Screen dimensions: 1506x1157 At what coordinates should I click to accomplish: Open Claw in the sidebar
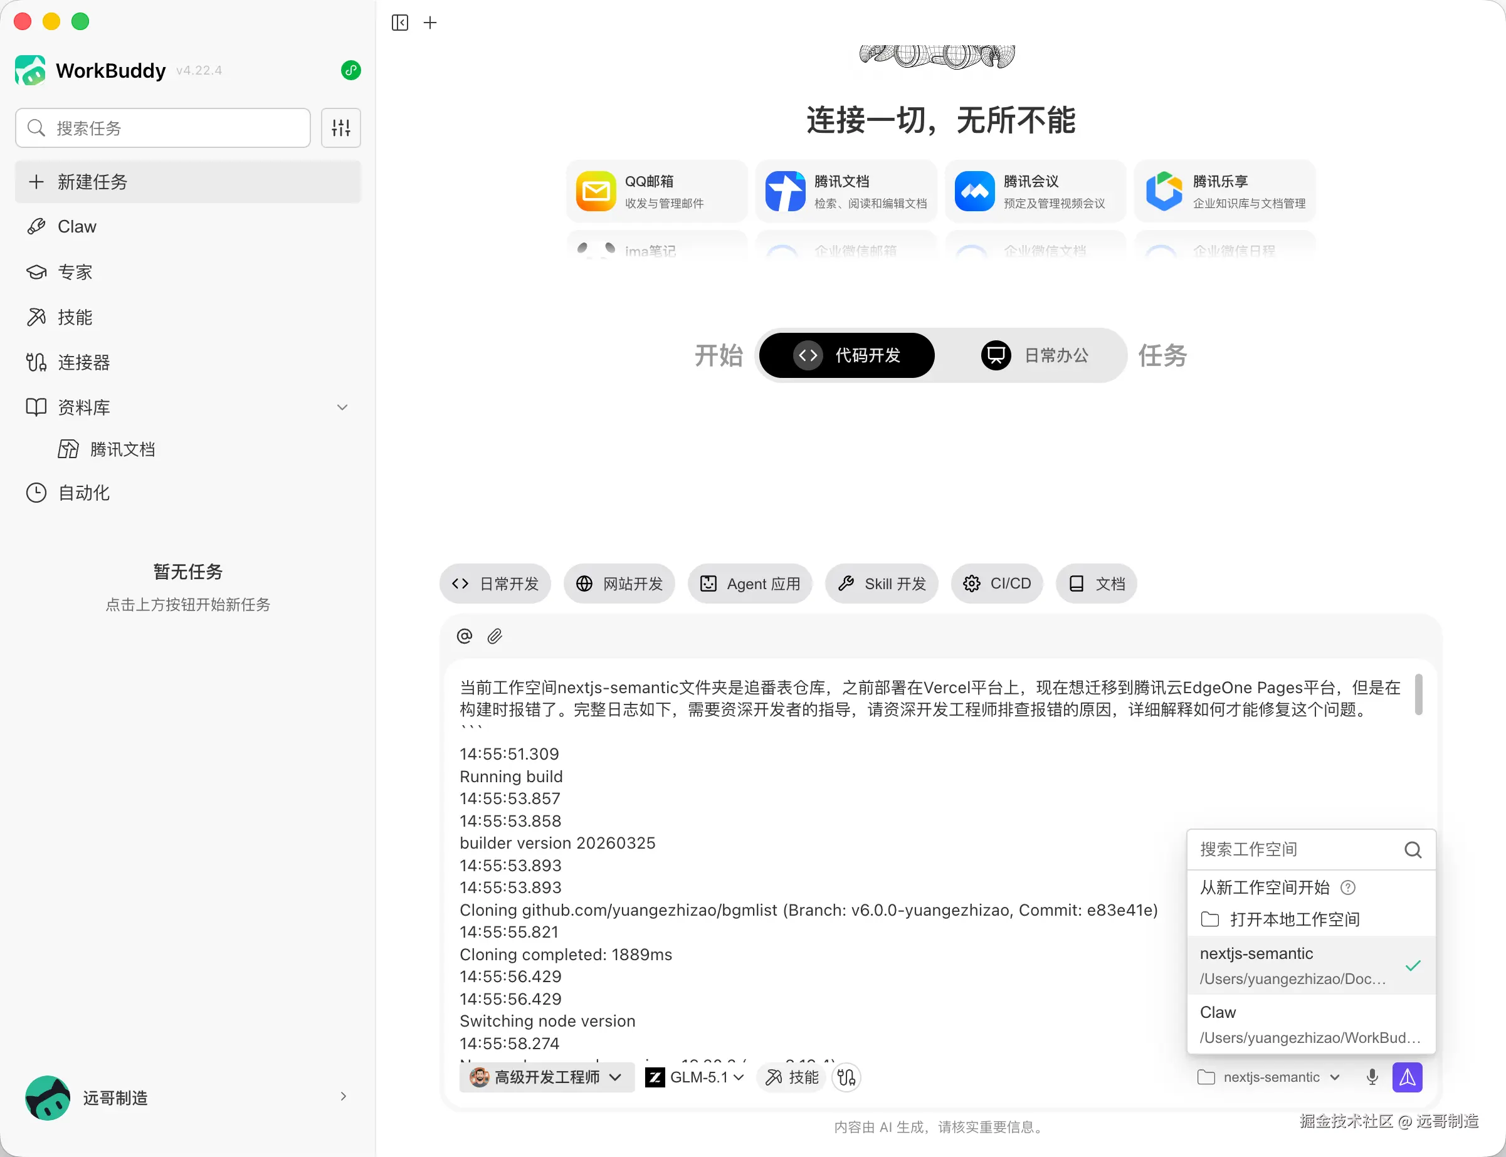187,227
